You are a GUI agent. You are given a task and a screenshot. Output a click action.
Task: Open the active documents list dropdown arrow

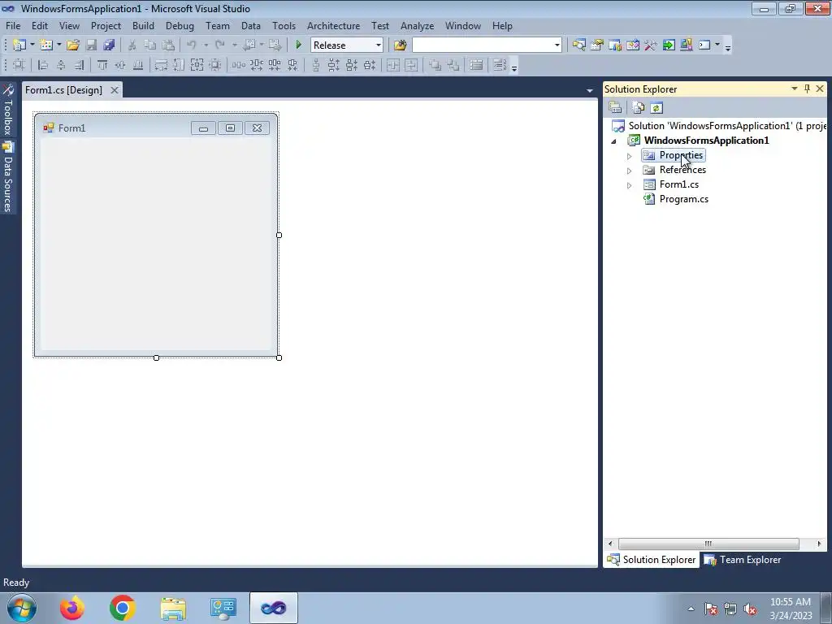pyautogui.click(x=590, y=91)
